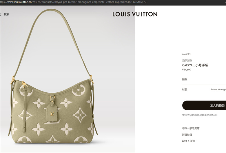Screen dimensions: 226x153
Task: Click the 当季新款 new season label
Action: tap(187, 61)
